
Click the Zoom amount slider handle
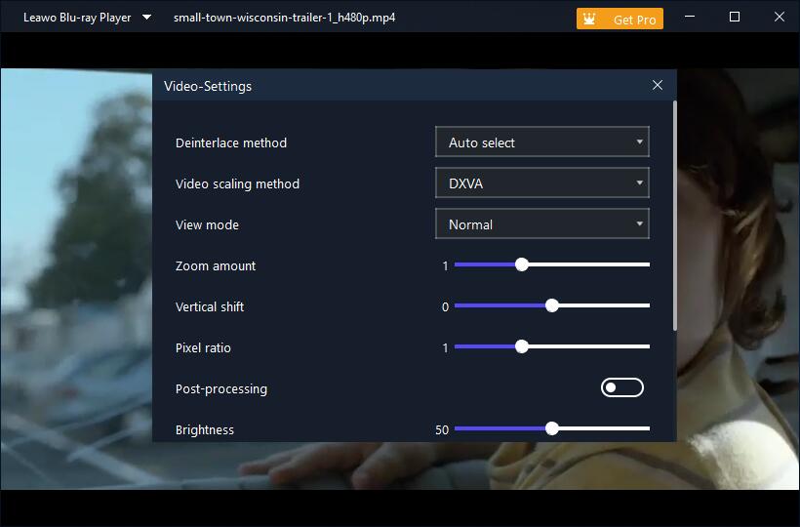522,264
